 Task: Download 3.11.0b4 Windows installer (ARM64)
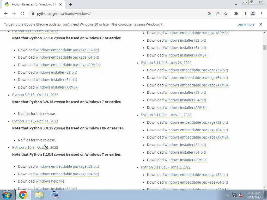coord(186,160)
